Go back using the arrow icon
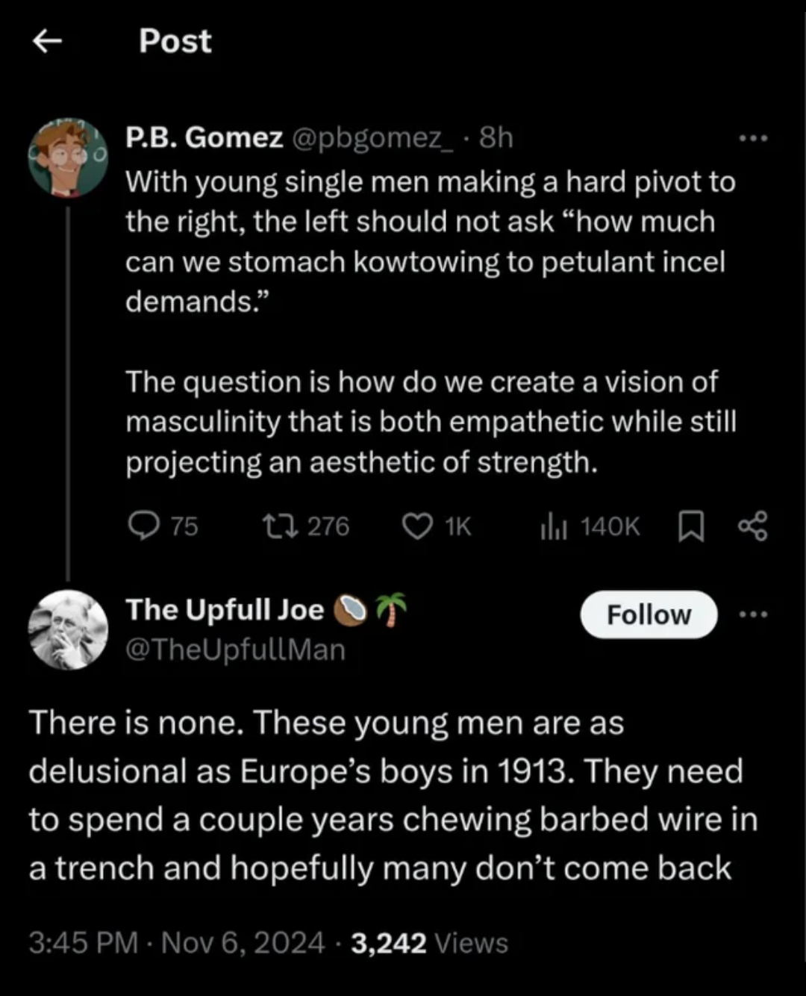The width and height of the screenshot is (806, 996). (x=48, y=42)
